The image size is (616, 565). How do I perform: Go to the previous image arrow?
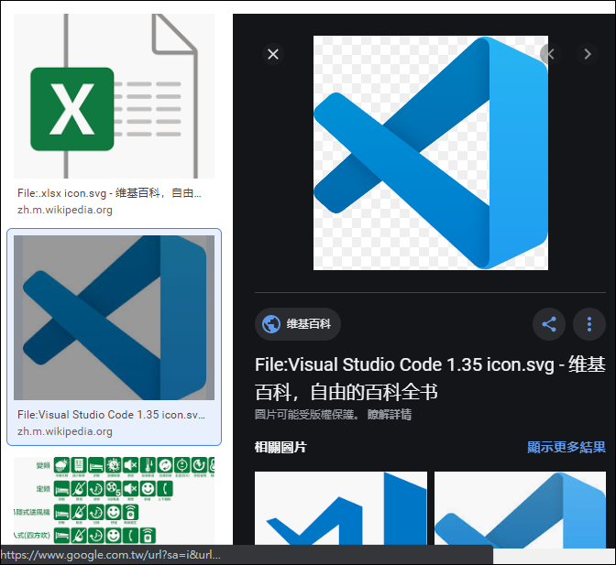tap(551, 54)
